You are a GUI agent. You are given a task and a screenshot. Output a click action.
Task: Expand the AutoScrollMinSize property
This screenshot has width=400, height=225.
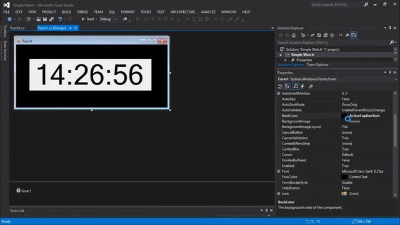click(279, 93)
